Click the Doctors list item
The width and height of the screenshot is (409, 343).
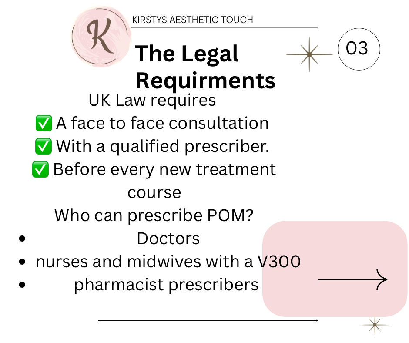pos(168,239)
